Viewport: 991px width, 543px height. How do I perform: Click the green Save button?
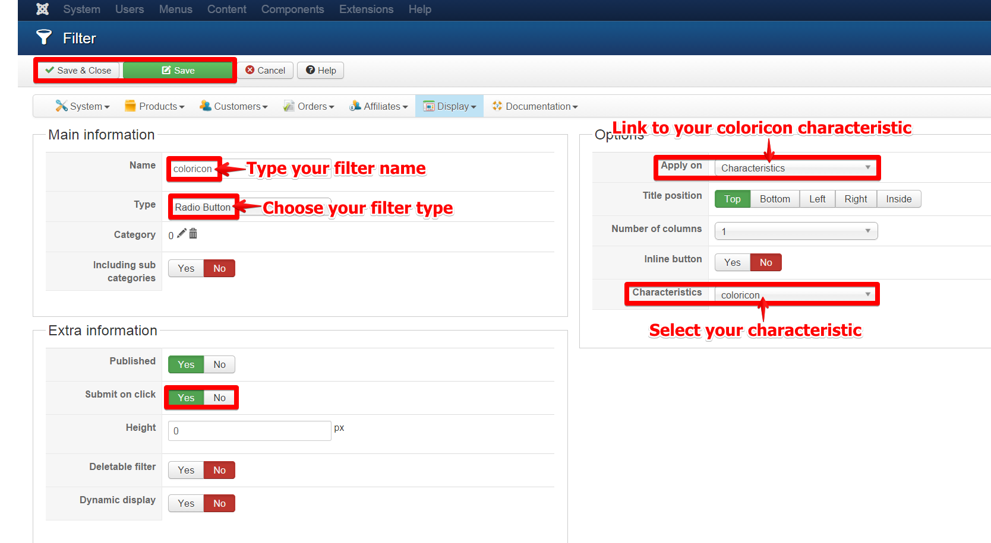pos(178,70)
